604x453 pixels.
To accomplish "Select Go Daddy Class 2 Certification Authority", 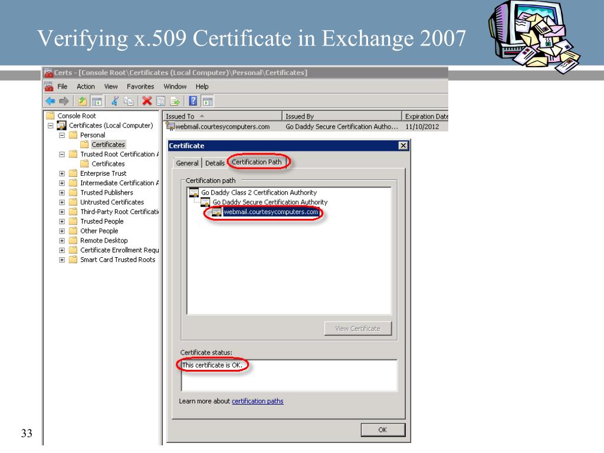I will pyautogui.click(x=259, y=192).
